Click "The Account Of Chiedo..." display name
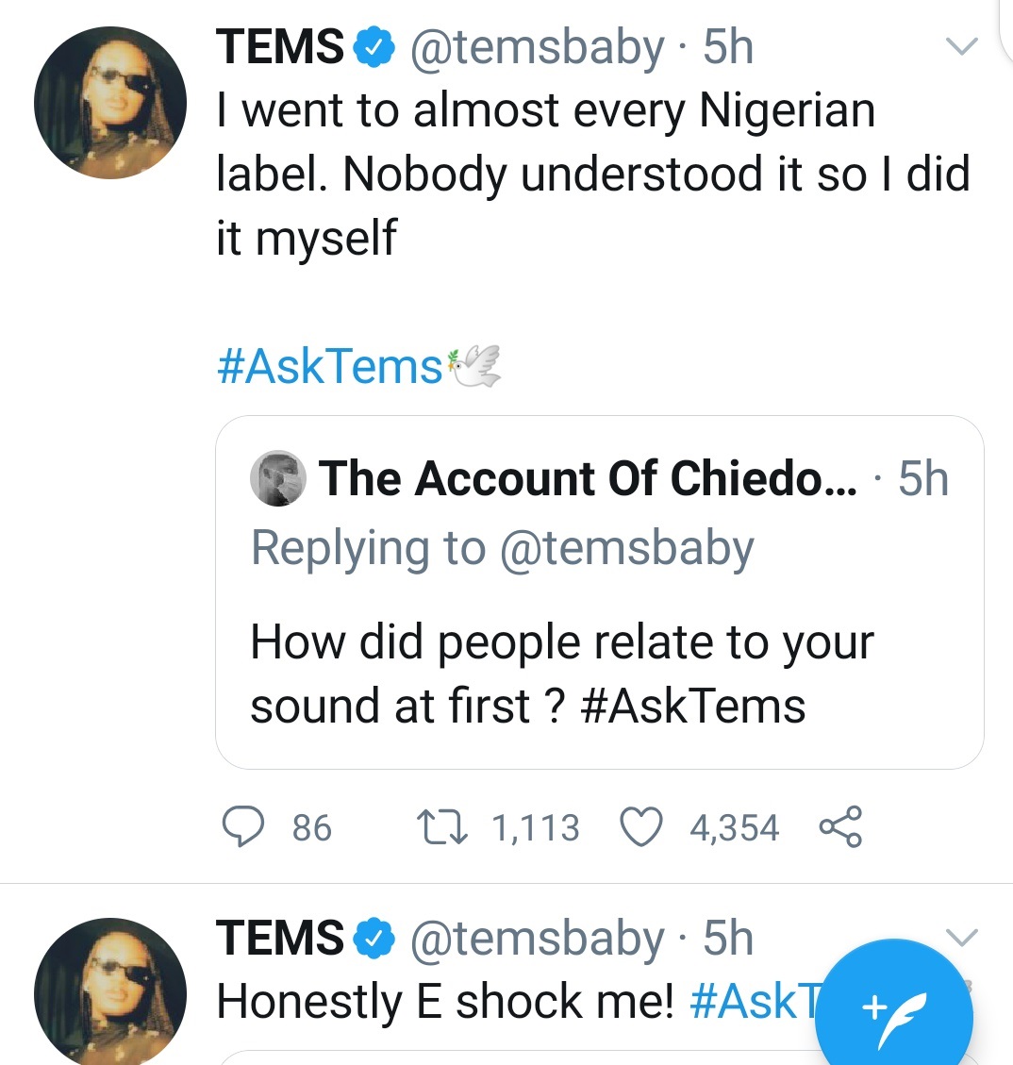 tap(588, 478)
